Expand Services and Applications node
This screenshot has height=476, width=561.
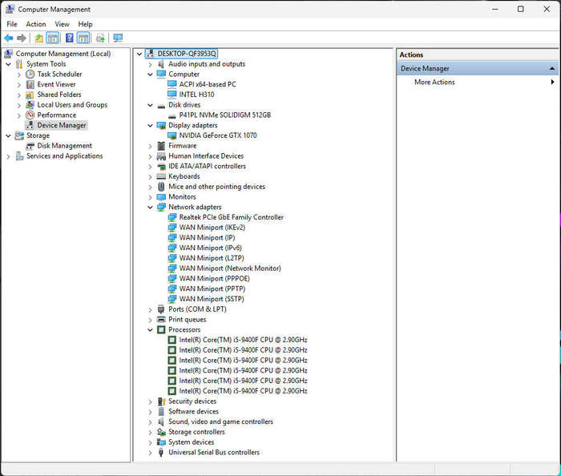[8, 156]
